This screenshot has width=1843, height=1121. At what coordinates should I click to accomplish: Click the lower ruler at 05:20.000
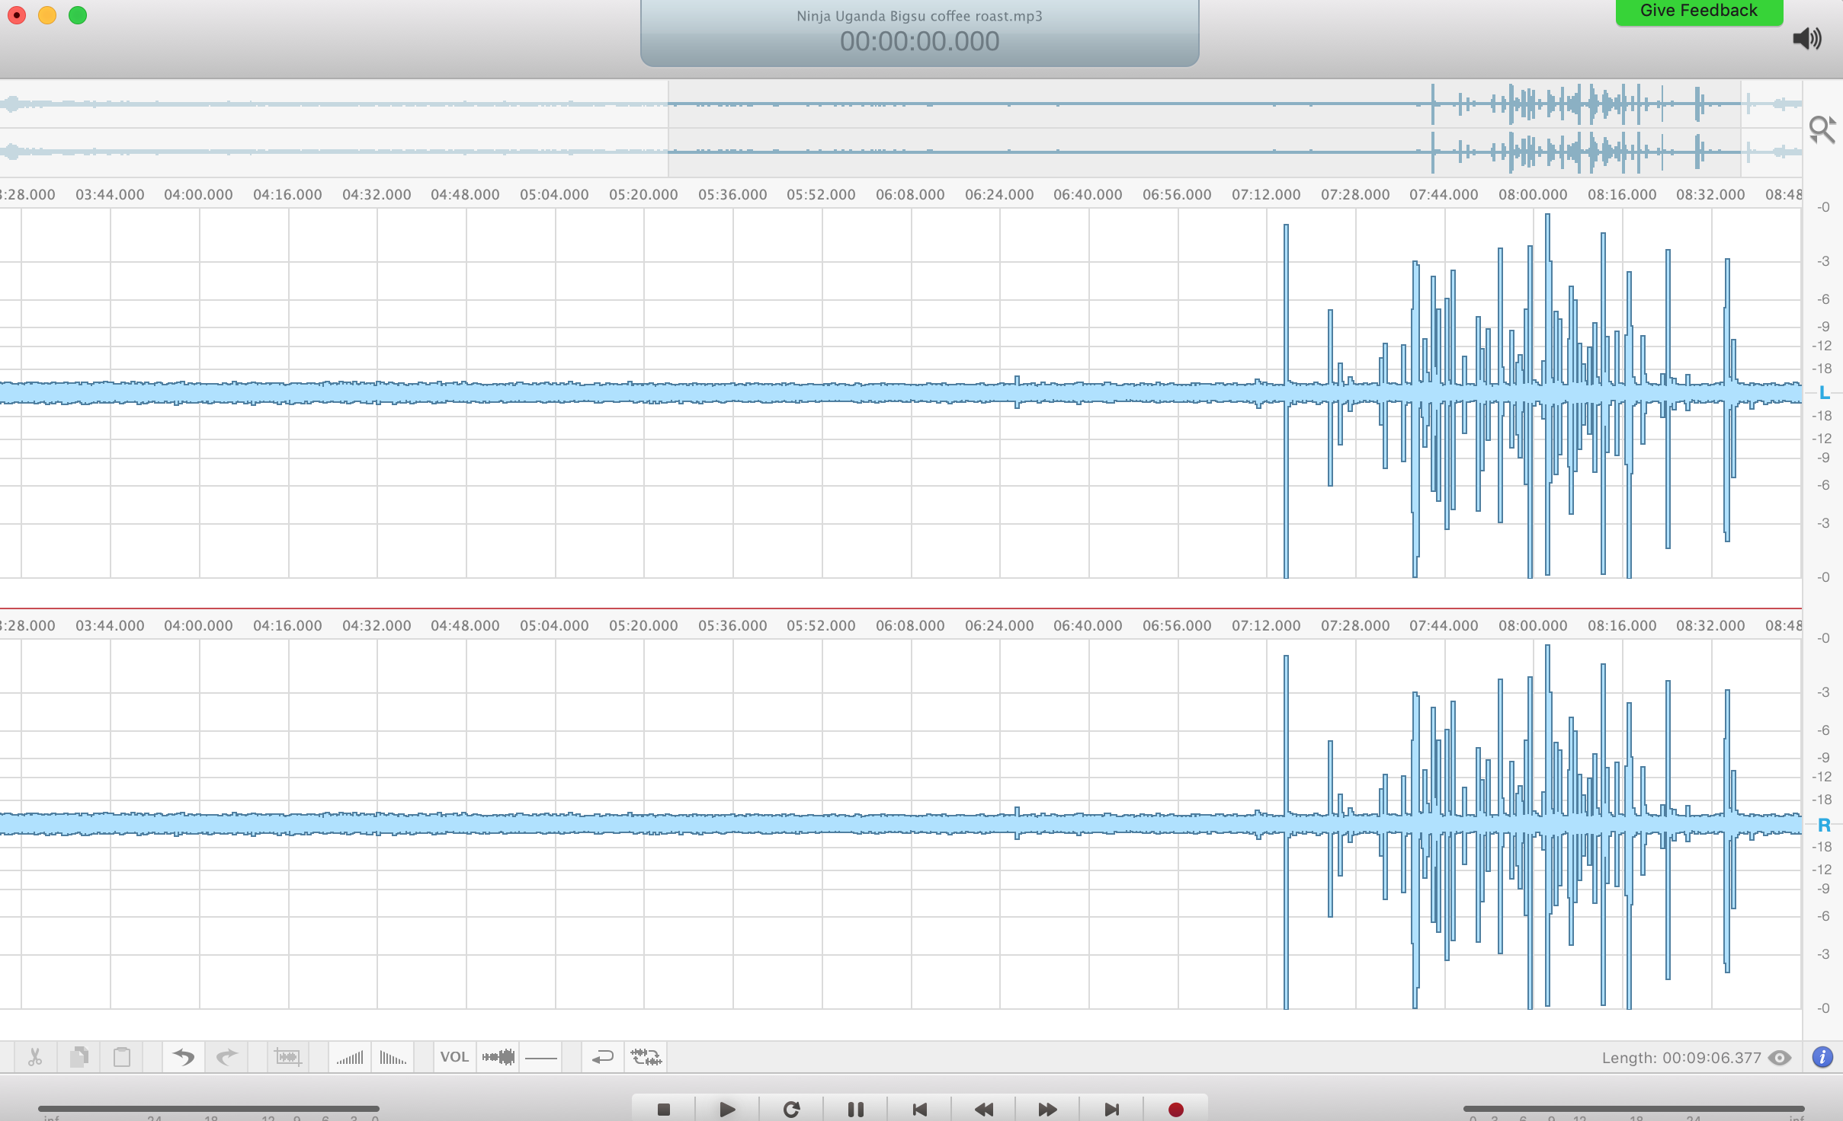pyautogui.click(x=643, y=625)
